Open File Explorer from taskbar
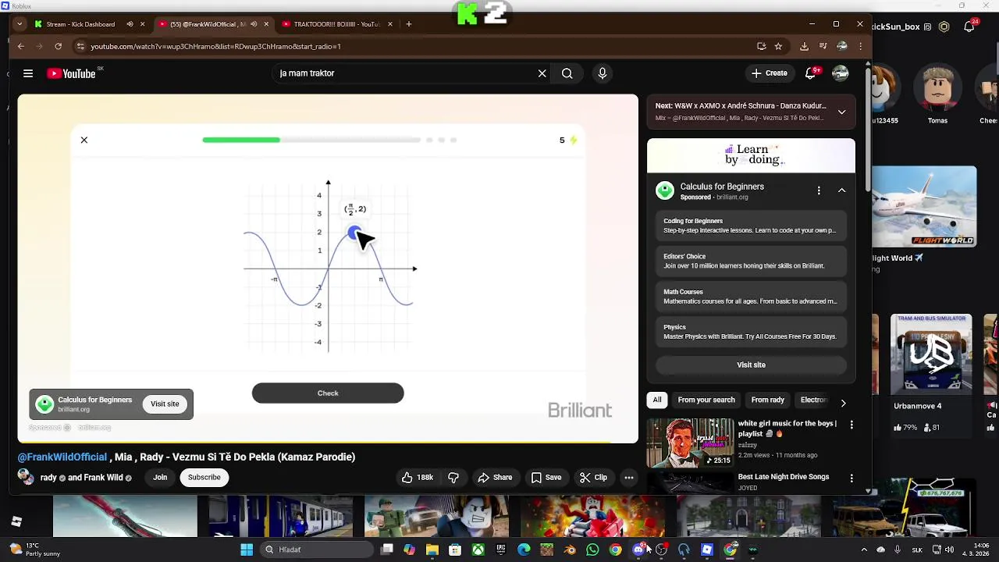This screenshot has width=999, height=562. tap(432, 550)
